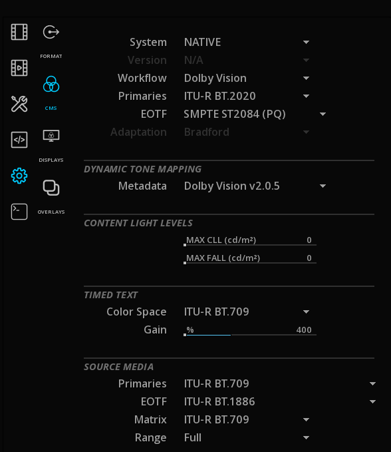Open the wrench and screwdriver tools icon
This screenshot has width=391, height=452.
pos(19,104)
